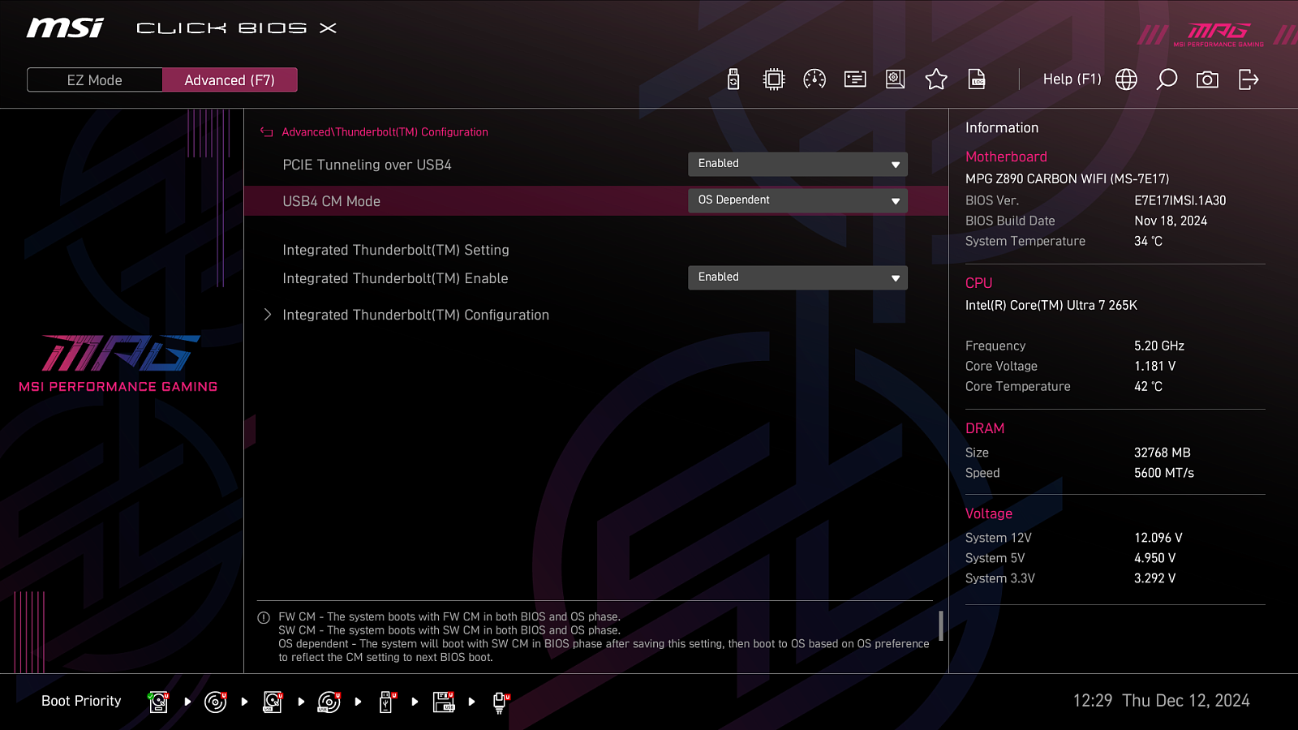
Task: Select the hard disk boot device icon
Action: [158, 702]
